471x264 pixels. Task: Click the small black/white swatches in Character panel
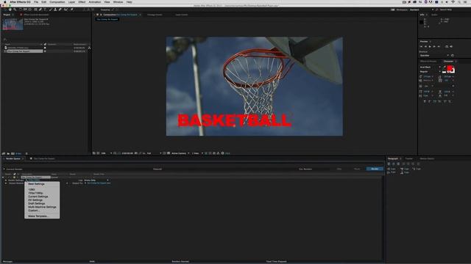444,72
